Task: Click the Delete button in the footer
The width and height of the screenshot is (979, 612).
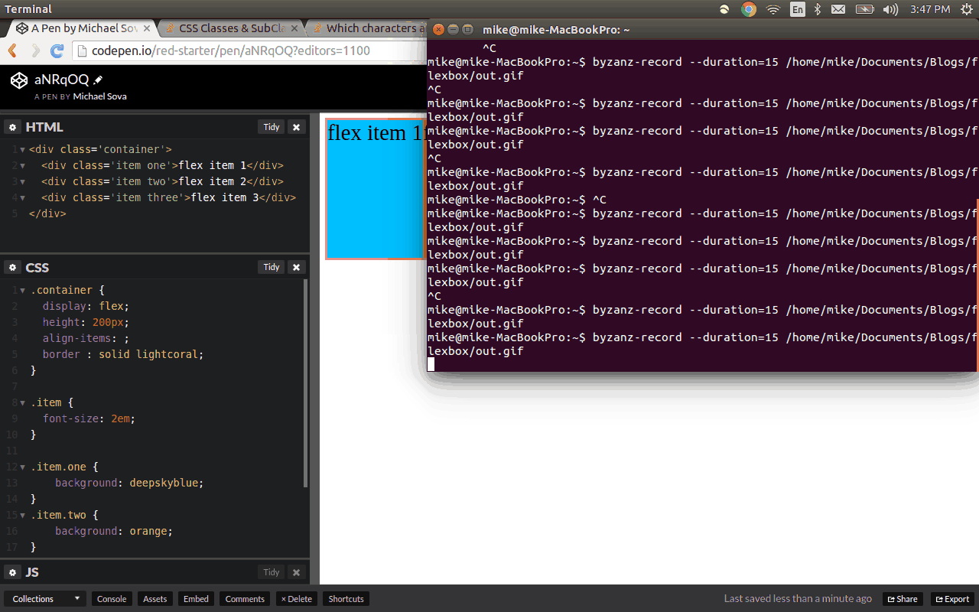Action: 296,599
